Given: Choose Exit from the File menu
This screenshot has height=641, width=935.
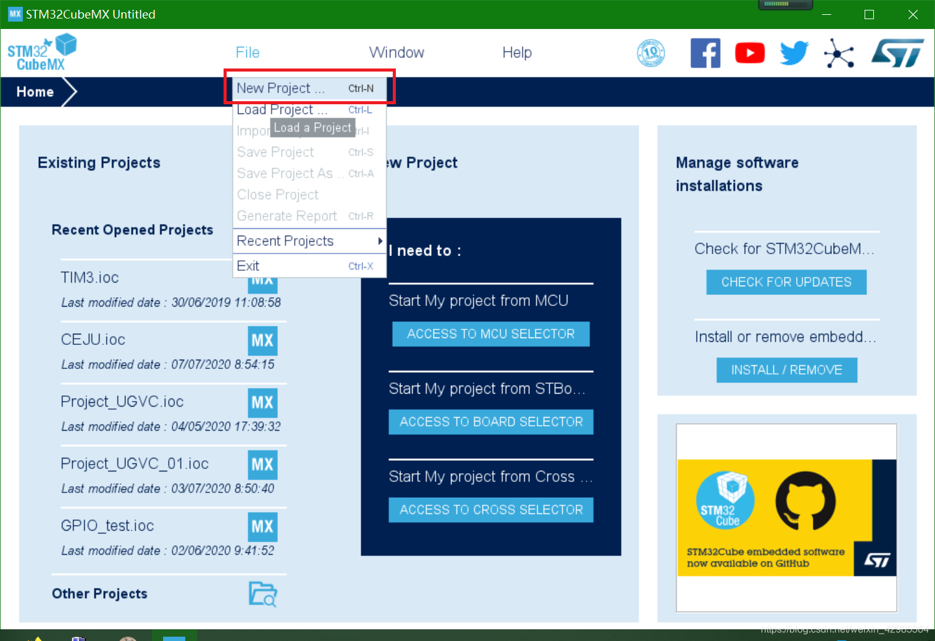Looking at the screenshot, I should 309,266.
